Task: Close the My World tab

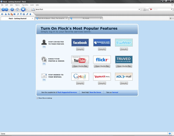Action: (x=101, y=18)
